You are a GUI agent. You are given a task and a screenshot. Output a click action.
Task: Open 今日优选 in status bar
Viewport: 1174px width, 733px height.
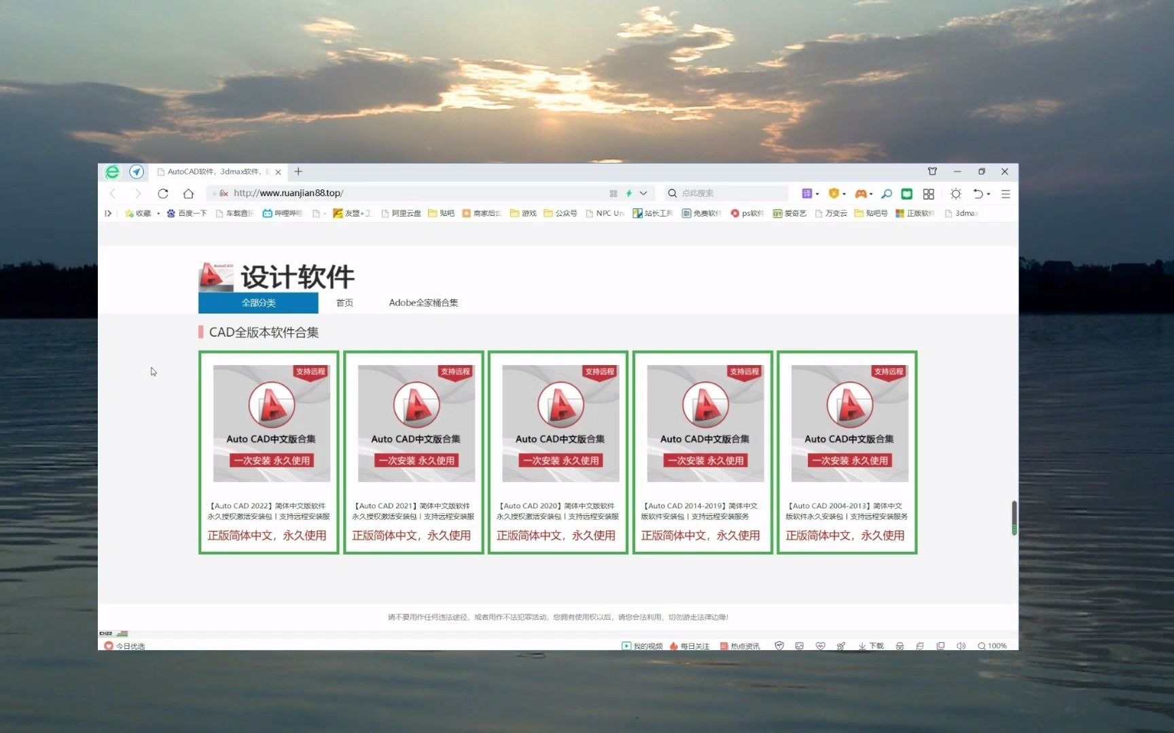[125, 645]
